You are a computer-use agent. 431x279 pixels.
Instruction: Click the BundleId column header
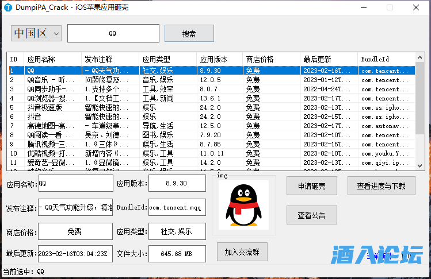(x=387, y=59)
